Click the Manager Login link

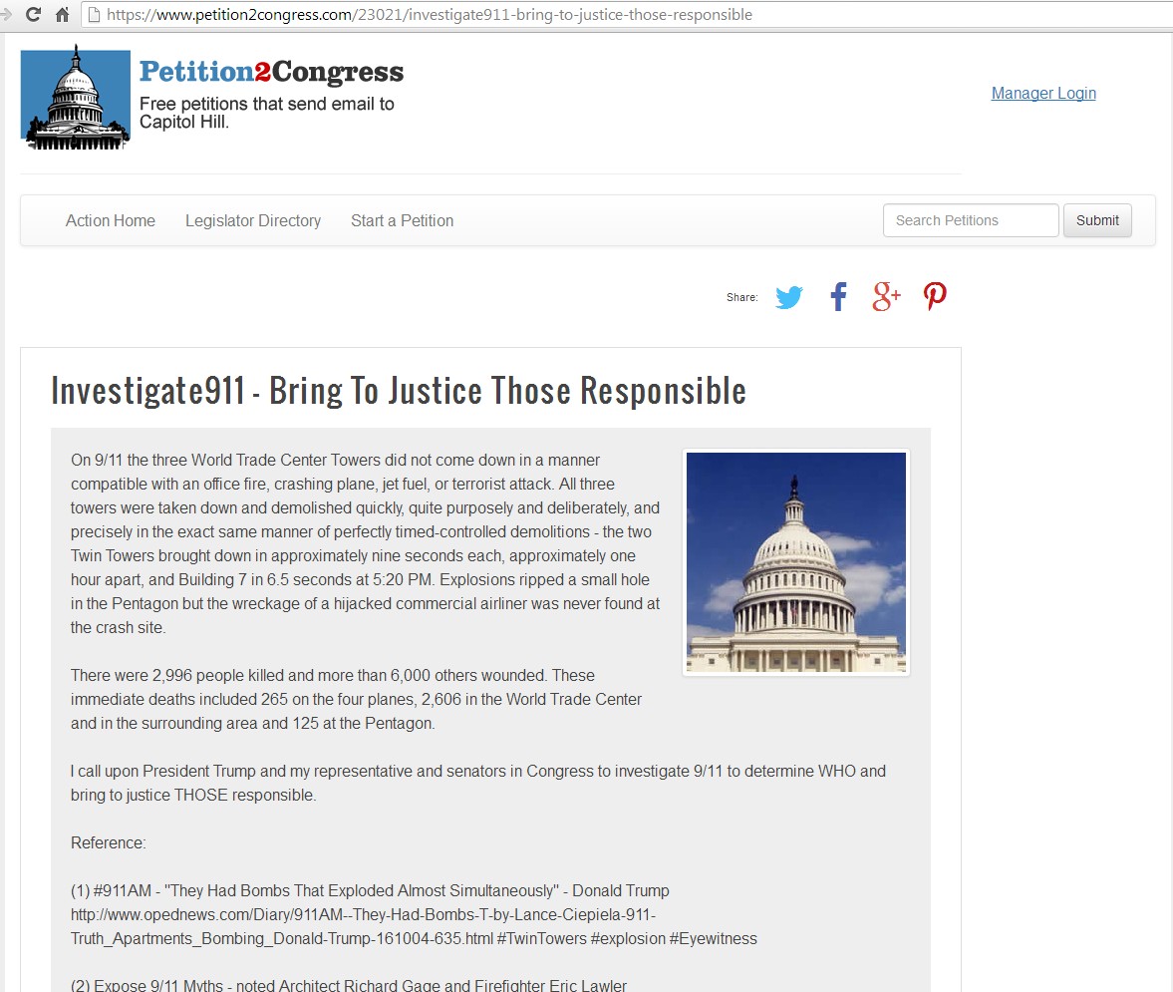1043,93
